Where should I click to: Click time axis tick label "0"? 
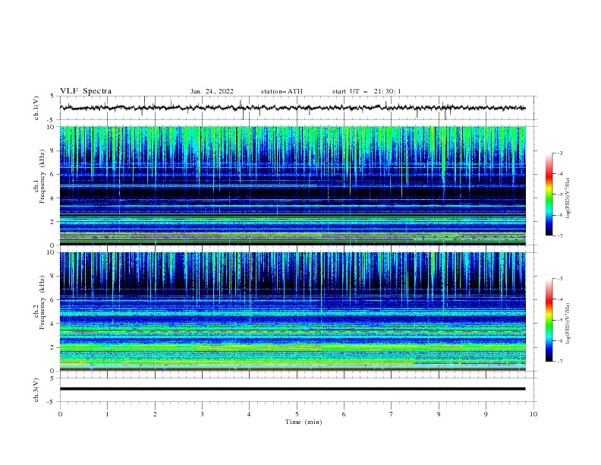60,414
